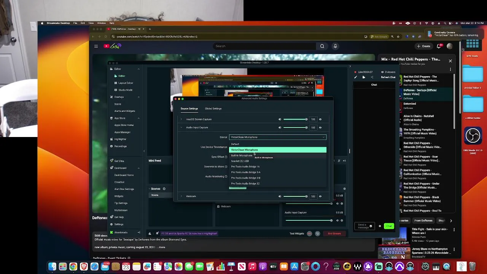Open YouTube notifications bell

pyautogui.click(x=439, y=46)
